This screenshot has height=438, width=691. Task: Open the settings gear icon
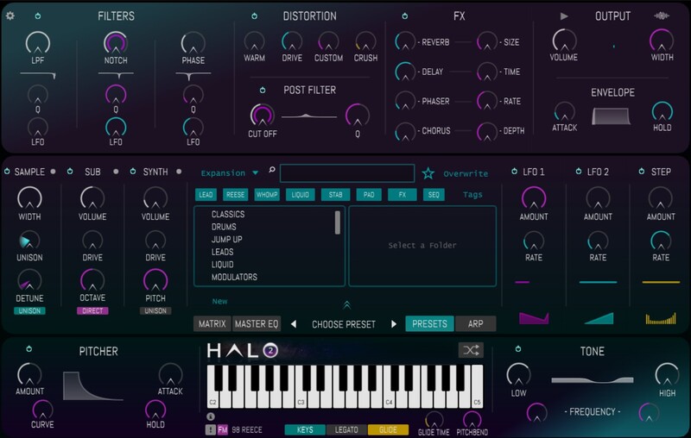coord(10,16)
